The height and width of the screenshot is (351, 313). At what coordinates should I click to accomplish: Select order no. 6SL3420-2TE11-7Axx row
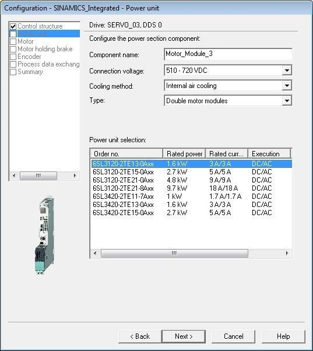pos(192,196)
